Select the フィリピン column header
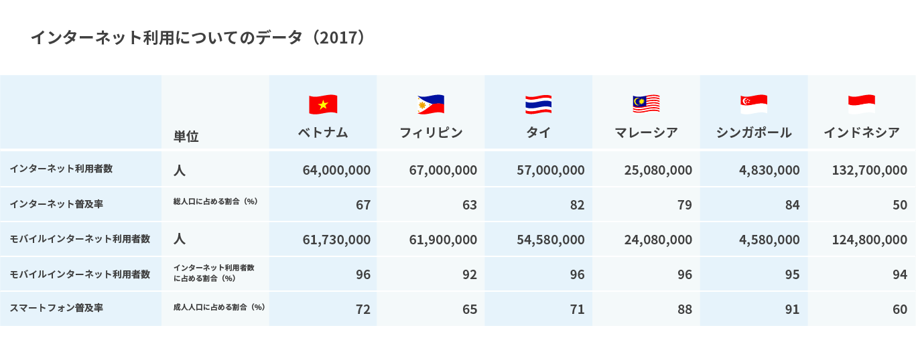Screen dimensions: 916x340 click(x=431, y=133)
